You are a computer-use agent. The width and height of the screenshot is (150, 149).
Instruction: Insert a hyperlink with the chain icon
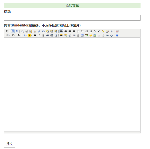tap(107, 35)
